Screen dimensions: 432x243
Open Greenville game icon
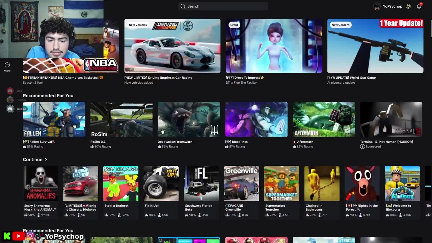tap(241, 183)
